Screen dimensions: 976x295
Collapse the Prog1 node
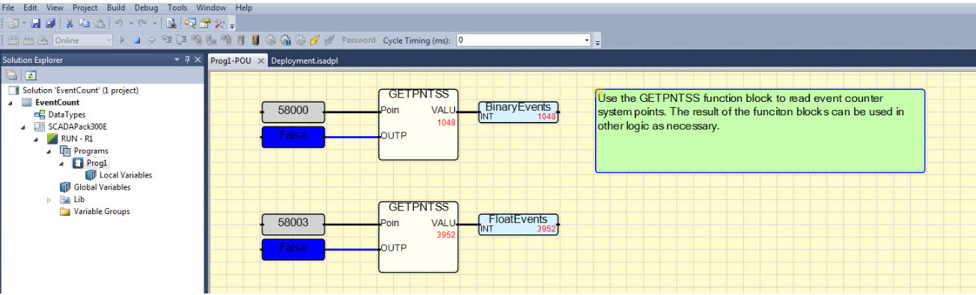tap(61, 163)
